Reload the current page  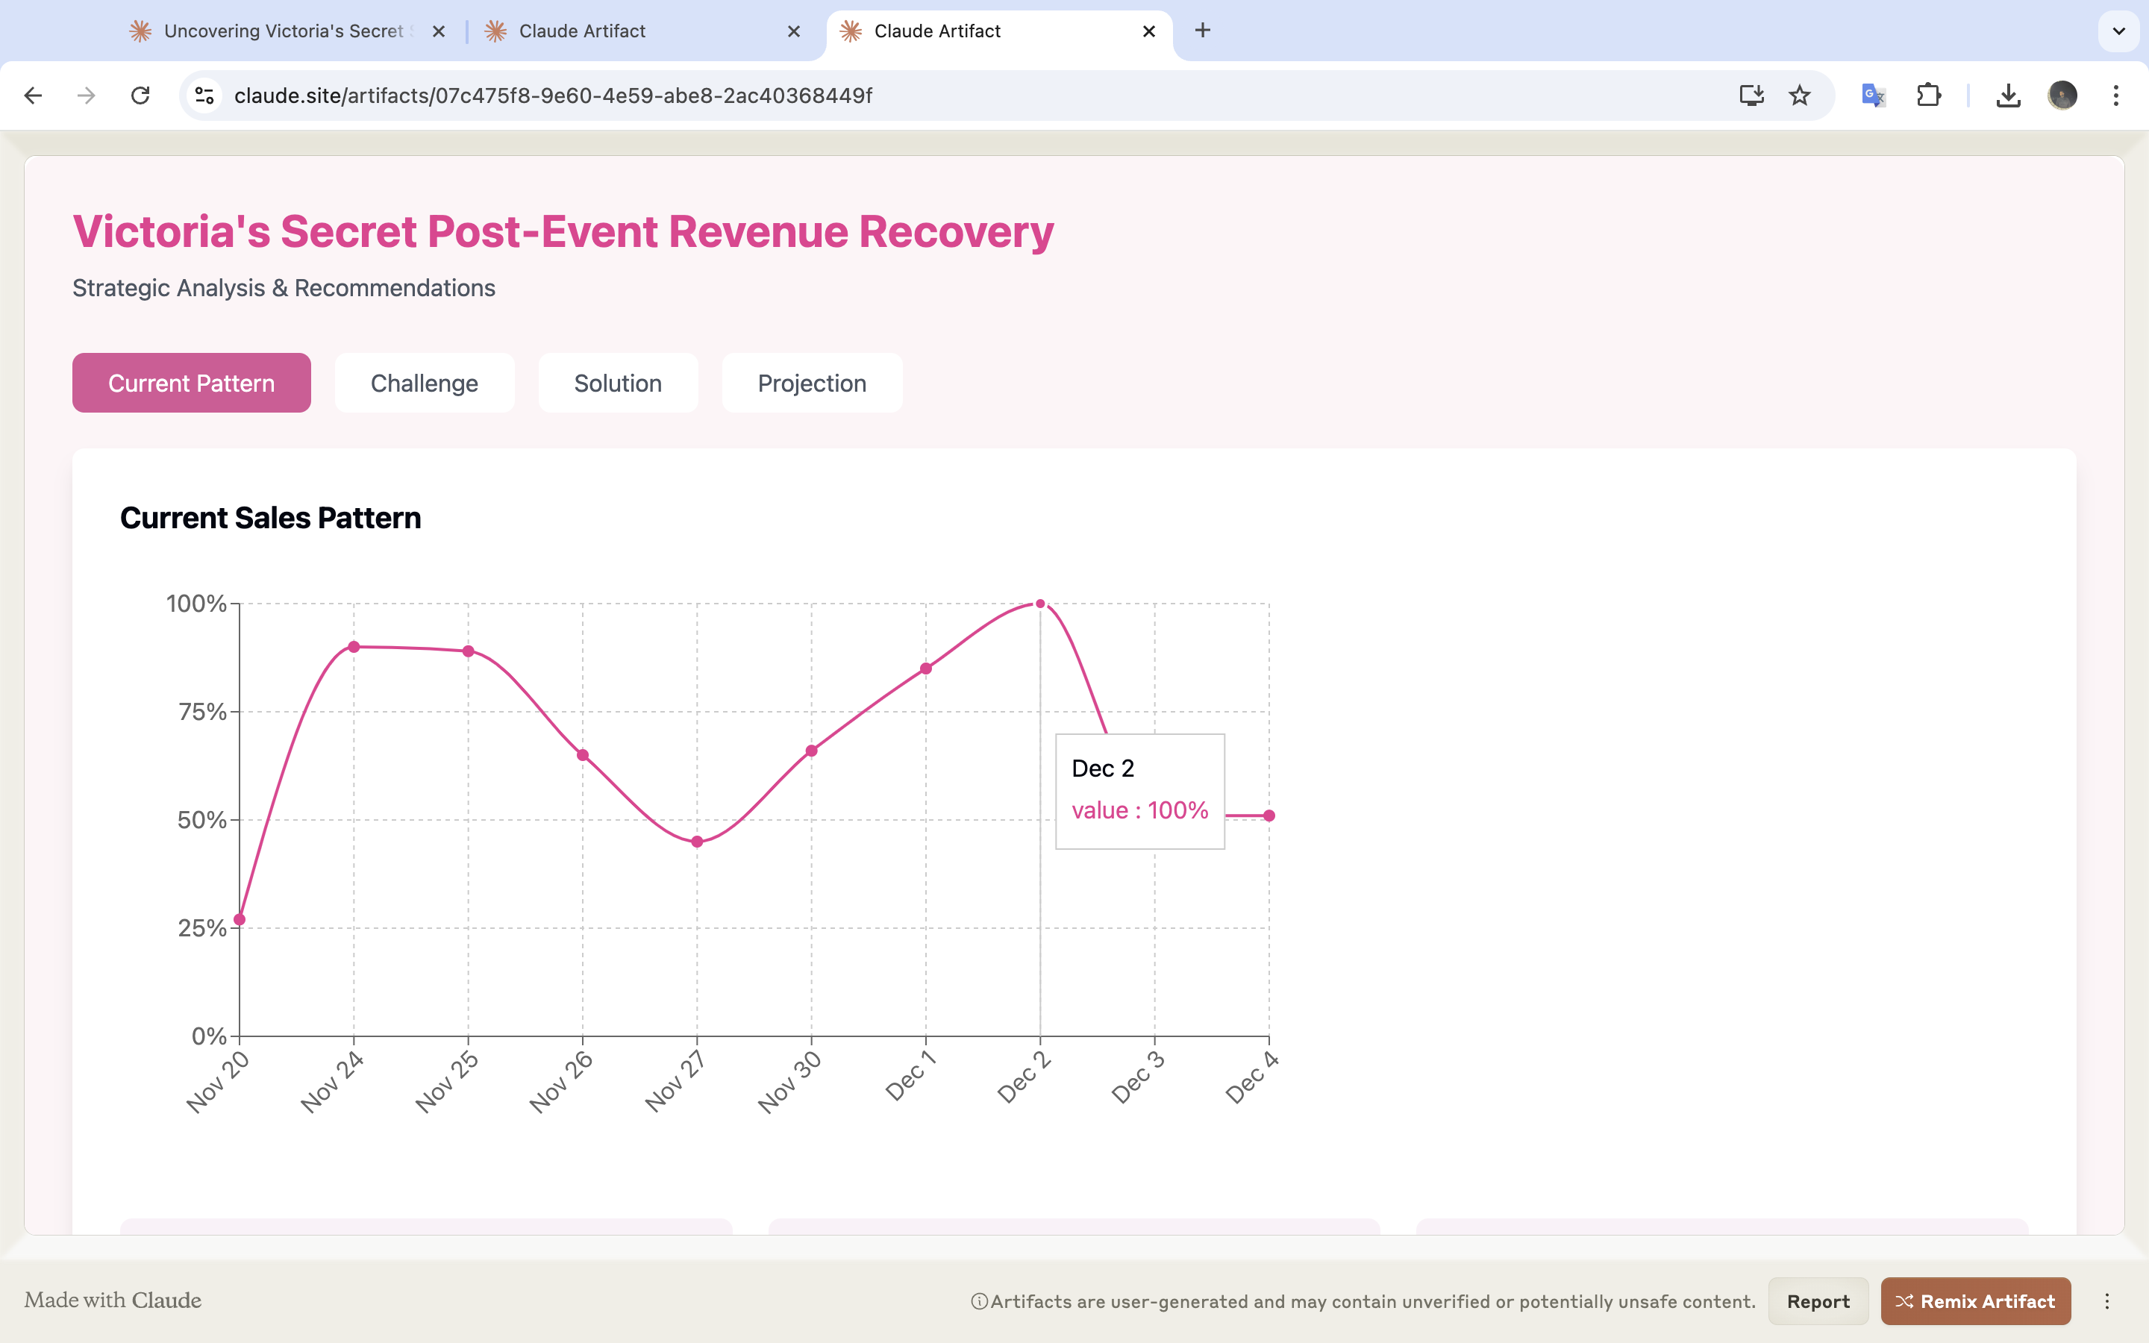[140, 95]
